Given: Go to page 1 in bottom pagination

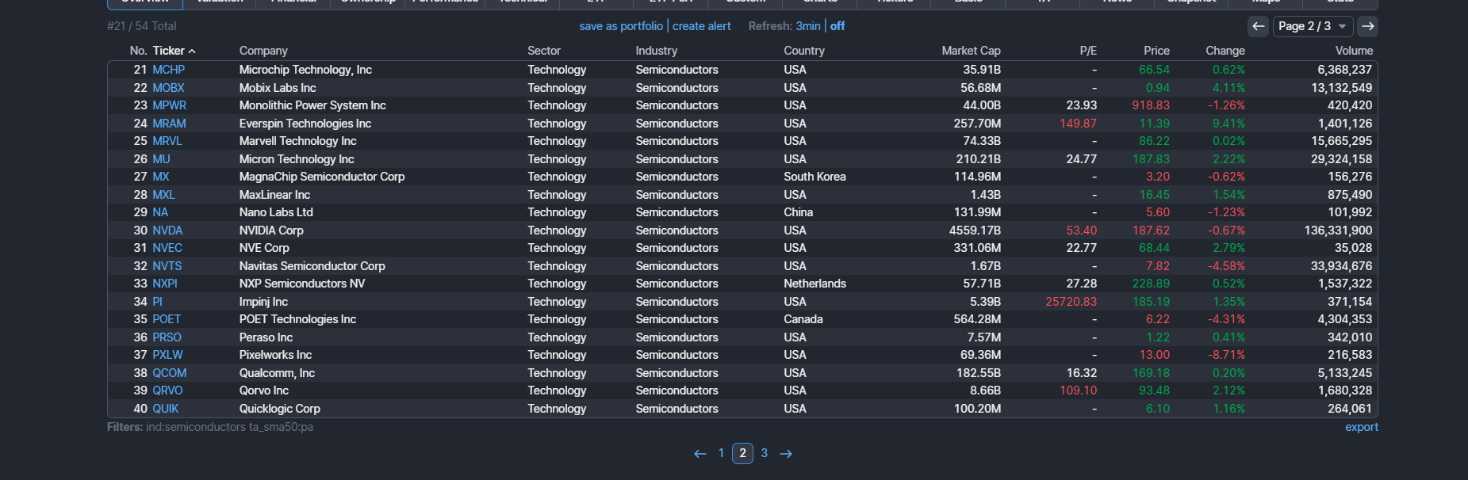Looking at the screenshot, I should [x=721, y=453].
